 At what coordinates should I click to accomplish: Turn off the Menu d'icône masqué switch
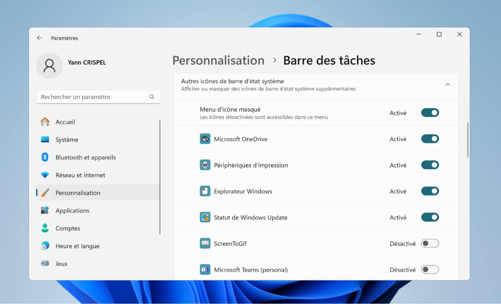pos(430,113)
